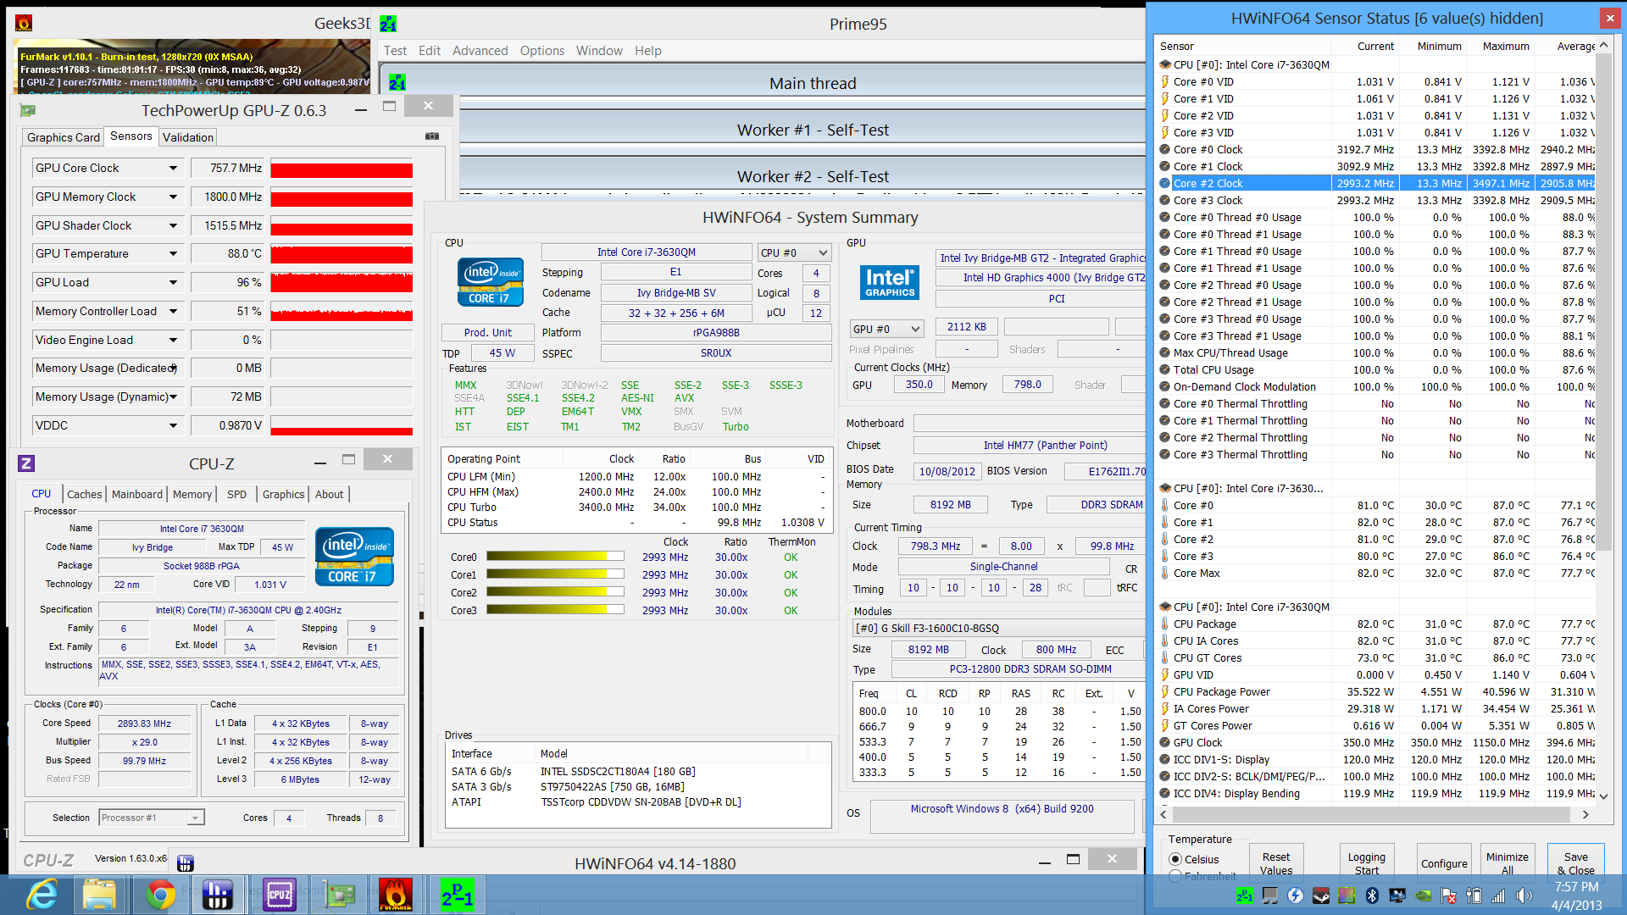Open File Explorer from the taskbar

point(100,895)
